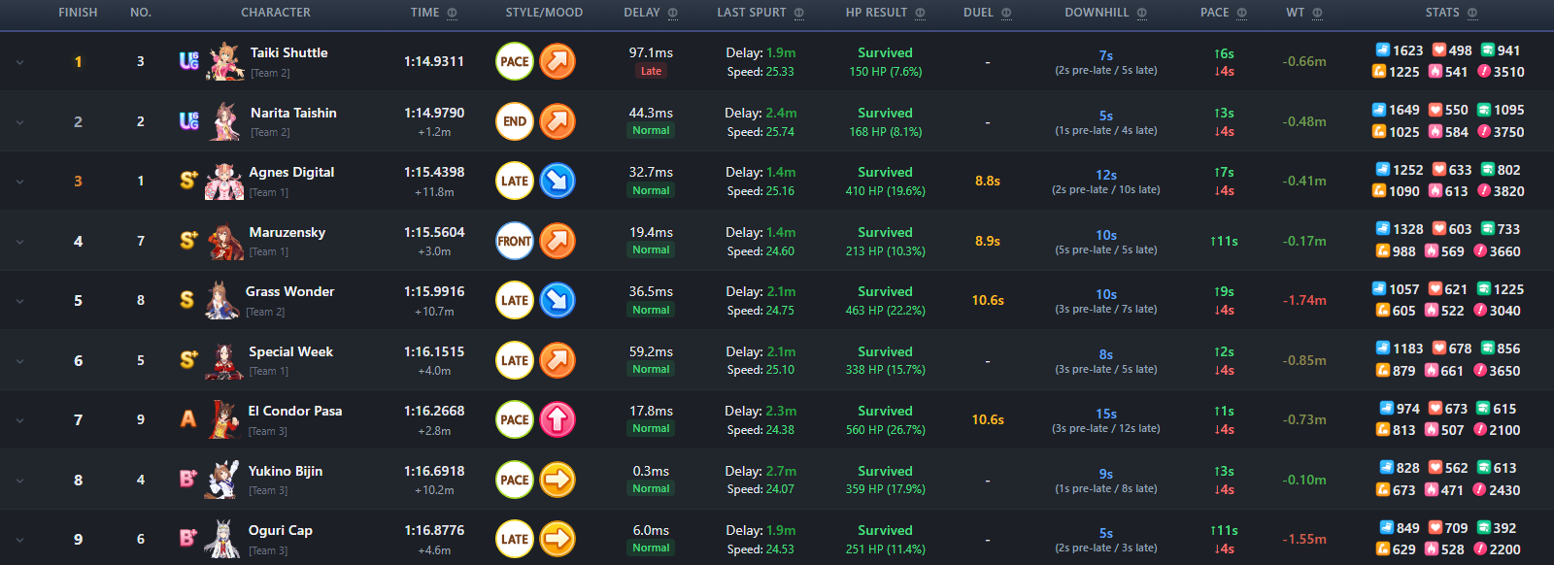Click Grass Wonder's S rank icon

click(186, 300)
